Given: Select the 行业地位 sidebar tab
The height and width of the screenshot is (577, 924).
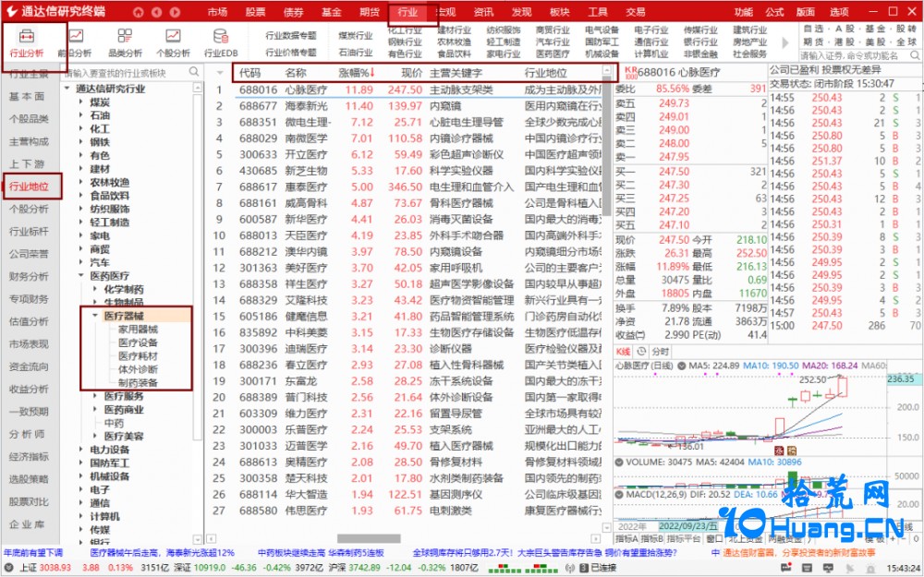Looking at the screenshot, I should (x=29, y=186).
